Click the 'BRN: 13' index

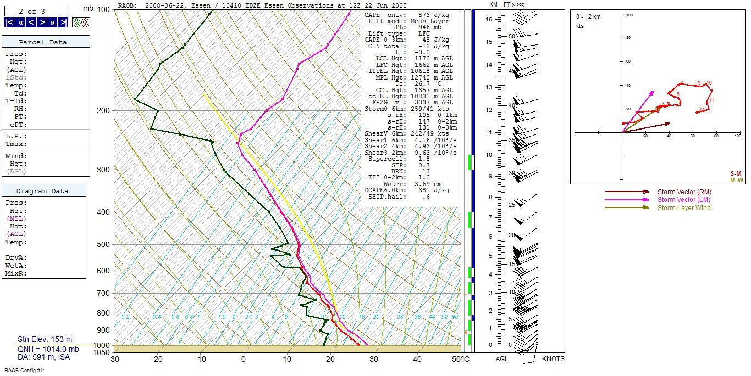[411, 171]
